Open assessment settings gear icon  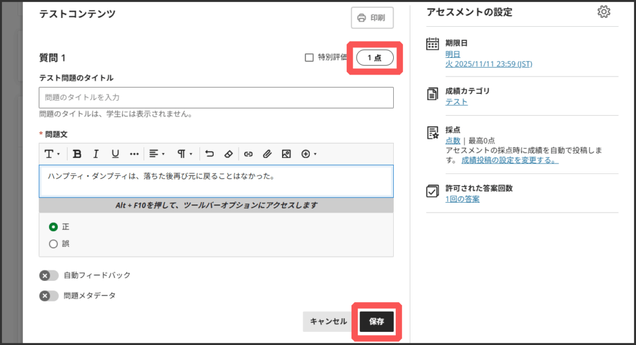pyautogui.click(x=603, y=12)
